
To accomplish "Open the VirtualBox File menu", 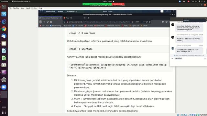I will pyautogui.click(x=10, y=8).
